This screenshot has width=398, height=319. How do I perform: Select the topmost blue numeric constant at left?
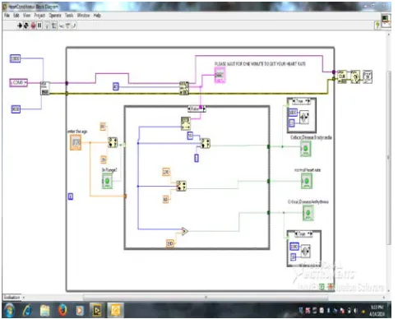[15, 58]
